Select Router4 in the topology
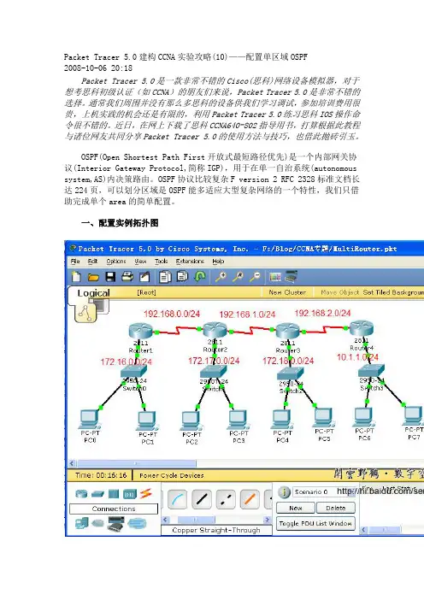424x600 pixels. click(x=362, y=328)
